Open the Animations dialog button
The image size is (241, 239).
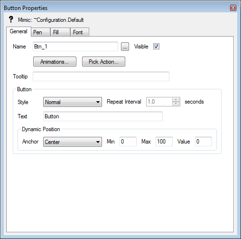pos(55,62)
